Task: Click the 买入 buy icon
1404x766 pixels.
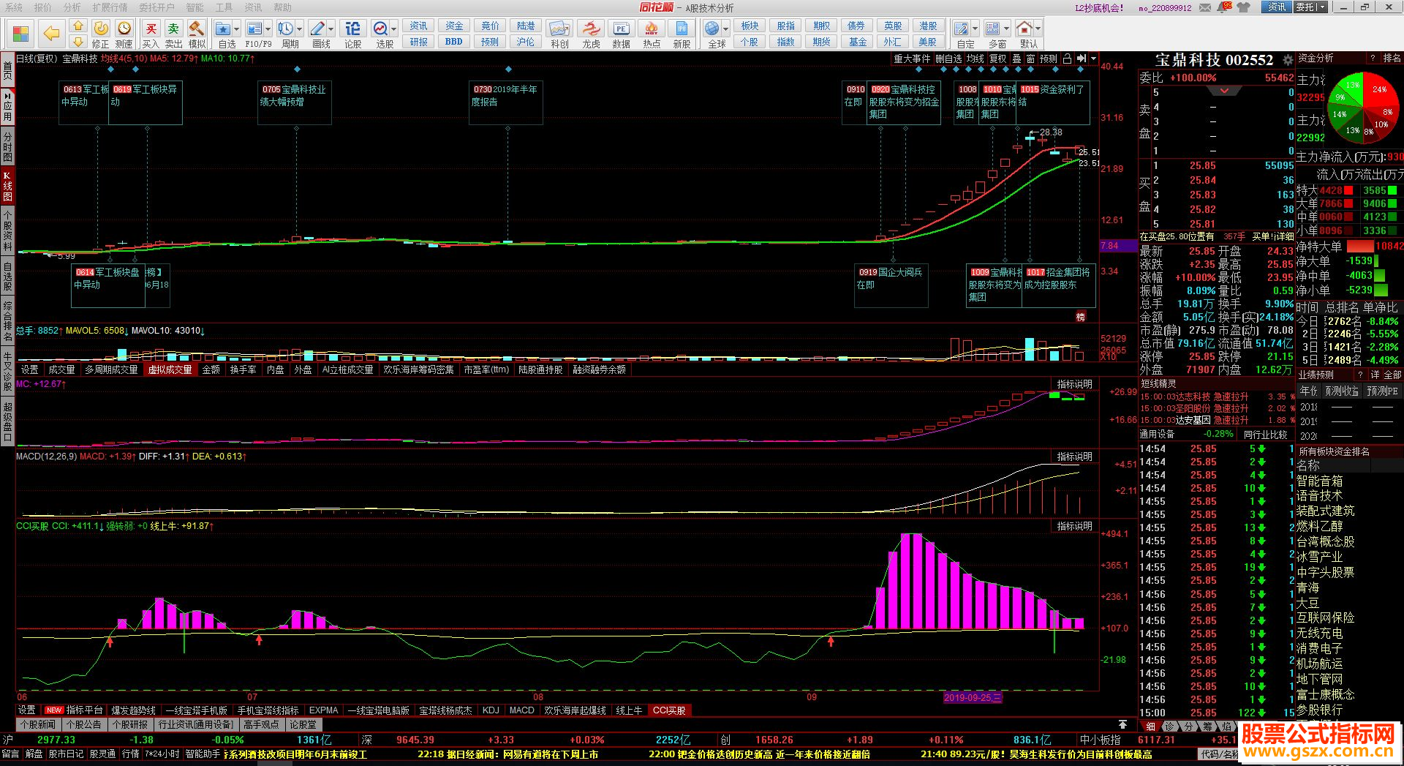Action: click(151, 29)
